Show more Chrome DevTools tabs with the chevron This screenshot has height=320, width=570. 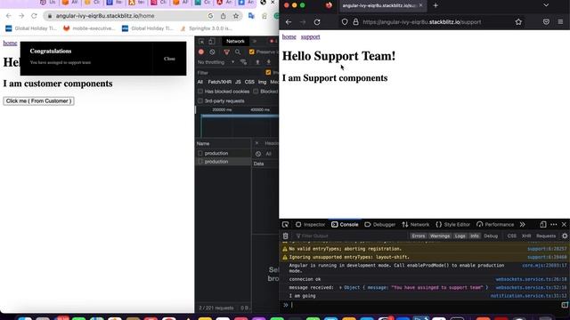tap(255, 42)
